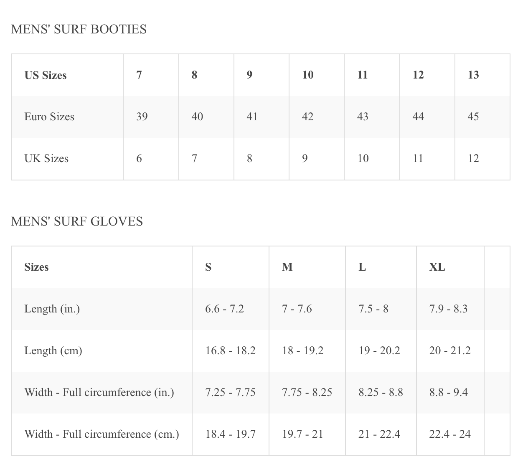
Task: Select the MENS' SURF BOOTIES heading
Action: [79, 29]
